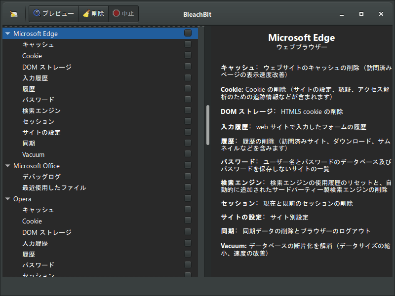395x296 pixels.
Task: Enable Edge キャッシュ checkbox
Action: 188,44
